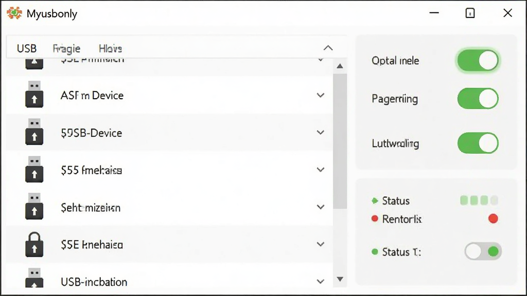Click the USB icon beside USB-incbation
The width and height of the screenshot is (527, 296).
pyautogui.click(x=34, y=278)
